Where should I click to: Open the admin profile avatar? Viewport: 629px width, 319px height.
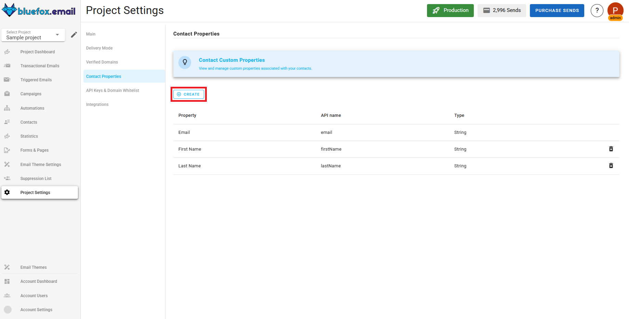coord(615,10)
